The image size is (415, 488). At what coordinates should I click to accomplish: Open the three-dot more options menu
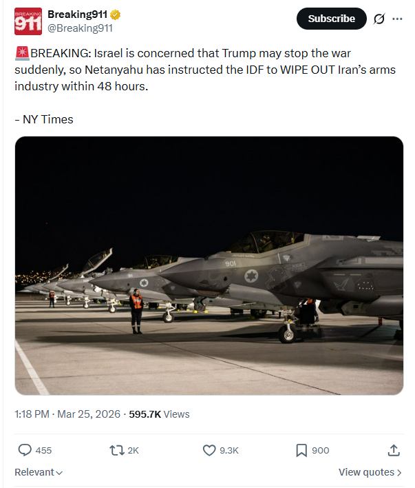[397, 19]
